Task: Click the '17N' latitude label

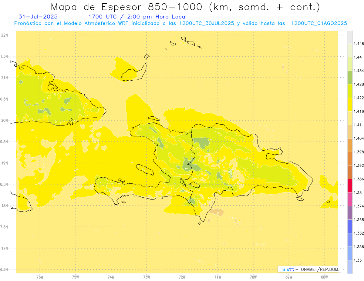Action: click(5, 248)
